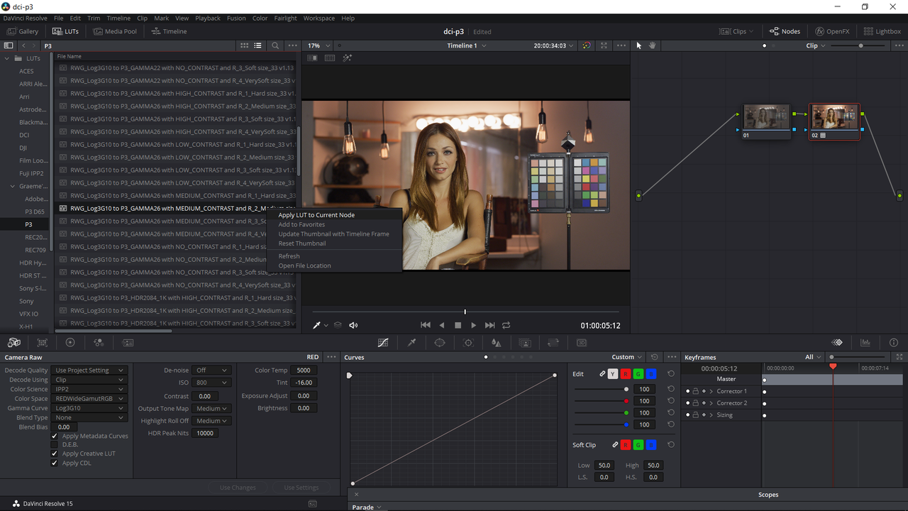Select the hand pan tool in node editor
The image size is (908, 511).
point(652,45)
